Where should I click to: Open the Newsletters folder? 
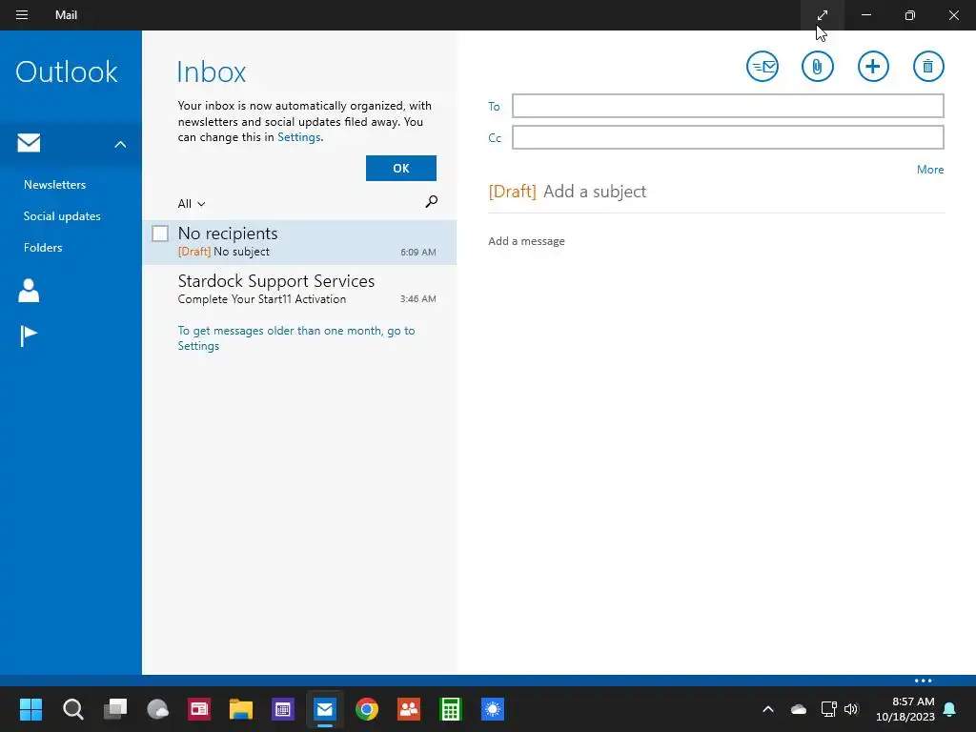[54, 184]
